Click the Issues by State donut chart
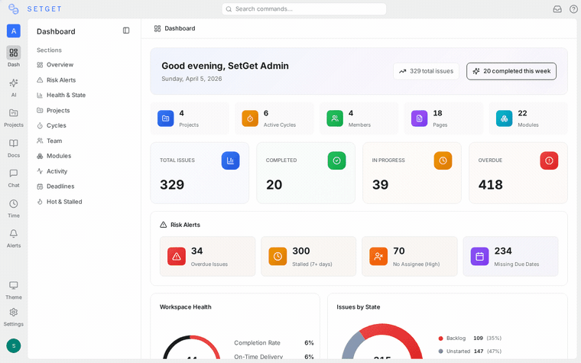Viewport: 581px width, 363px height. tap(382, 342)
